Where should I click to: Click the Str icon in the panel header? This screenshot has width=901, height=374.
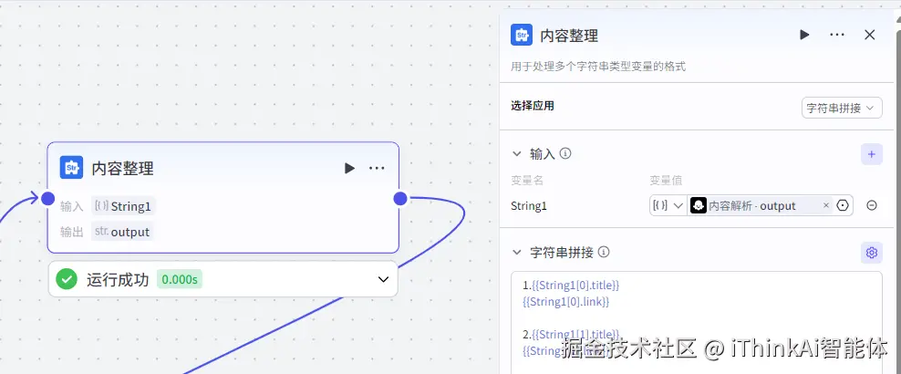pyautogui.click(x=522, y=35)
